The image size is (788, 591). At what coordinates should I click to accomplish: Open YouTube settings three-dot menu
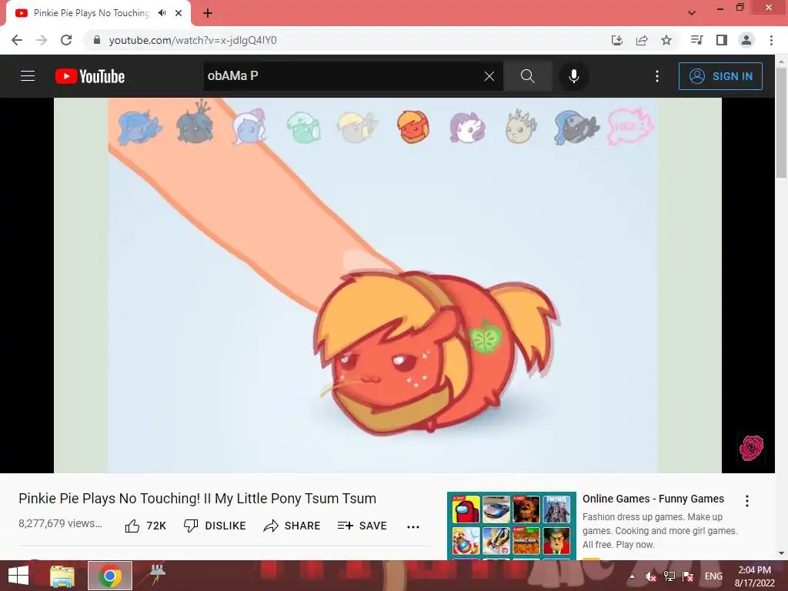pyautogui.click(x=657, y=76)
